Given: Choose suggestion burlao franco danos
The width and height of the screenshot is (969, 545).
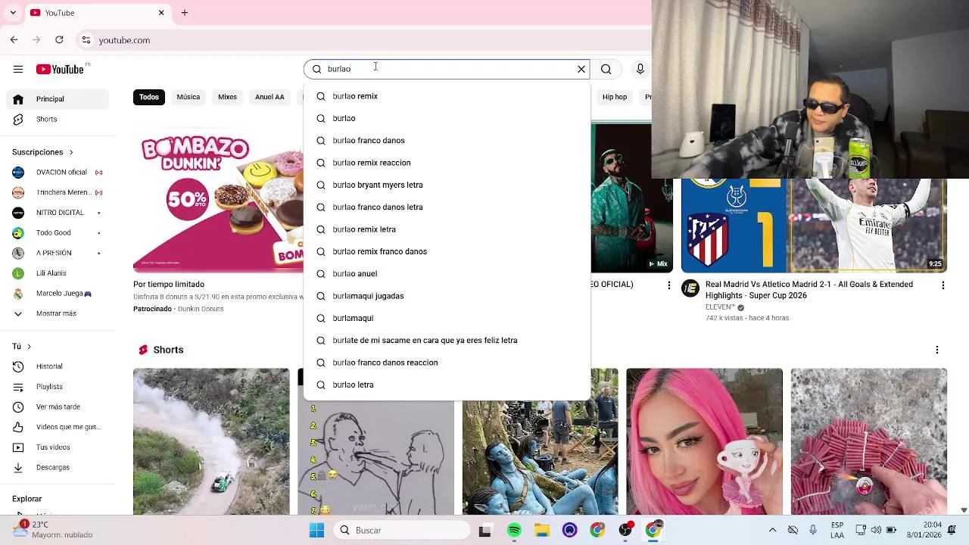Looking at the screenshot, I should click(447, 141).
